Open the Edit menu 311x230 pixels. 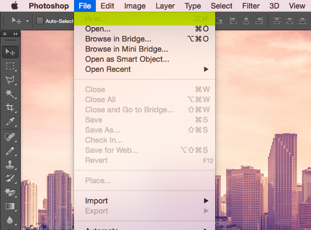(x=107, y=6)
